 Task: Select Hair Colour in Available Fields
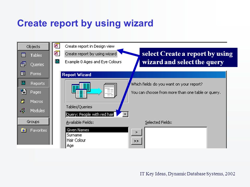97,140
